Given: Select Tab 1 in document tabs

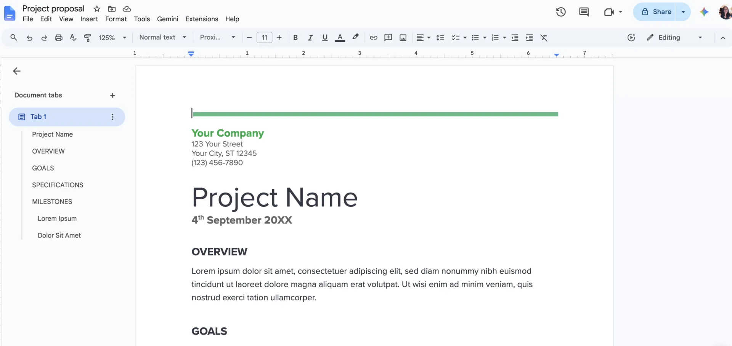Looking at the screenshot, I should point(67,117).
